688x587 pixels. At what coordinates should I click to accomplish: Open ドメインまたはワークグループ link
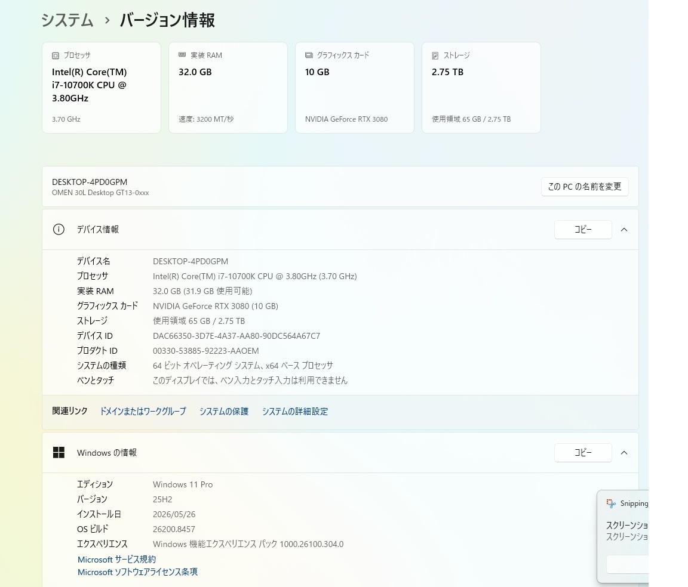[143, 411]
